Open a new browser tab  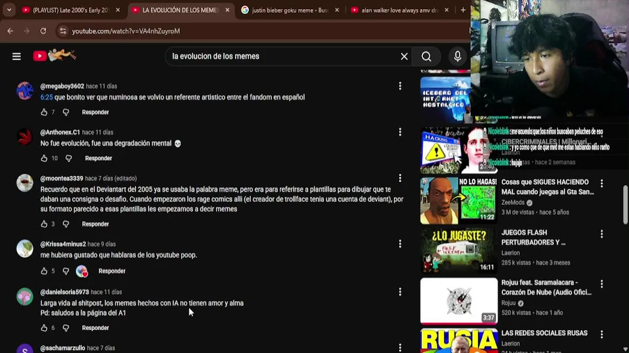[x=463, y=10]
